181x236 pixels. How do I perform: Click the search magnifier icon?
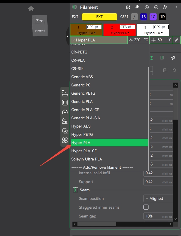point(175,70)
